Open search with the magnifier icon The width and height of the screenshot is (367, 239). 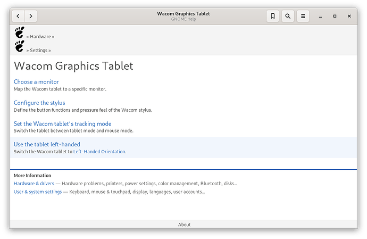[x=288, y=16]
